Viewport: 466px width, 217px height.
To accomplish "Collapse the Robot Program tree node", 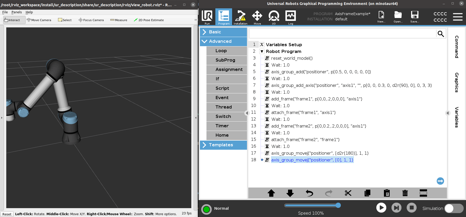I will [x=262, y=51].
